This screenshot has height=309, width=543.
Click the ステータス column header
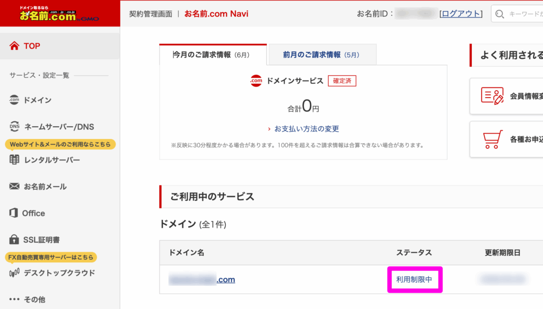(x=414, y=253)
